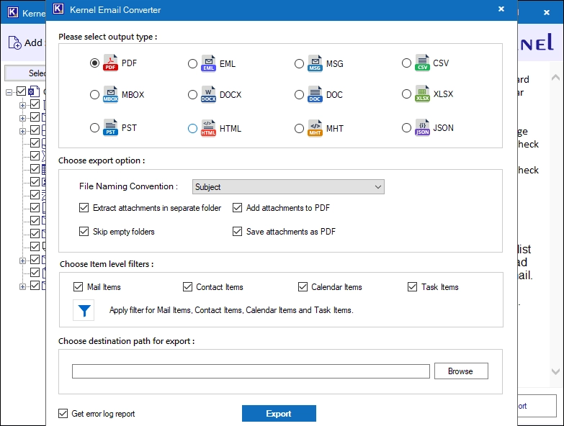
Task: Uncheck the Mail Items filter
Action: click(x=78, y=286)
